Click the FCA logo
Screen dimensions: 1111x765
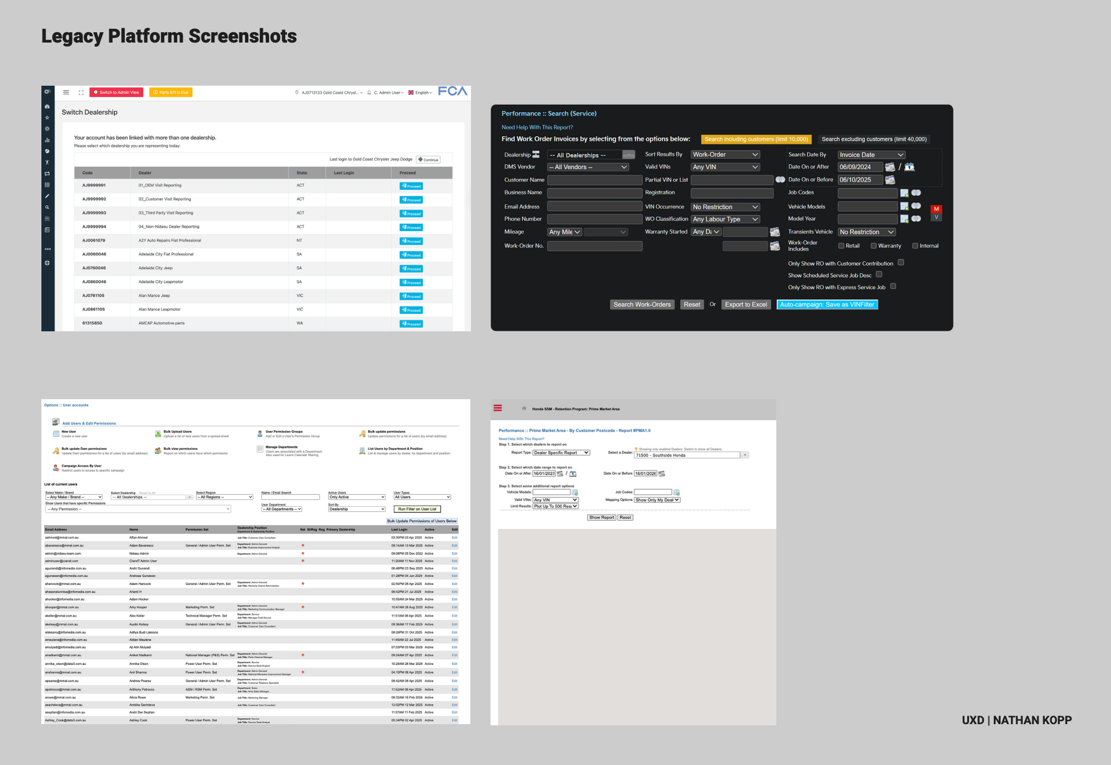tap(453, 91)
